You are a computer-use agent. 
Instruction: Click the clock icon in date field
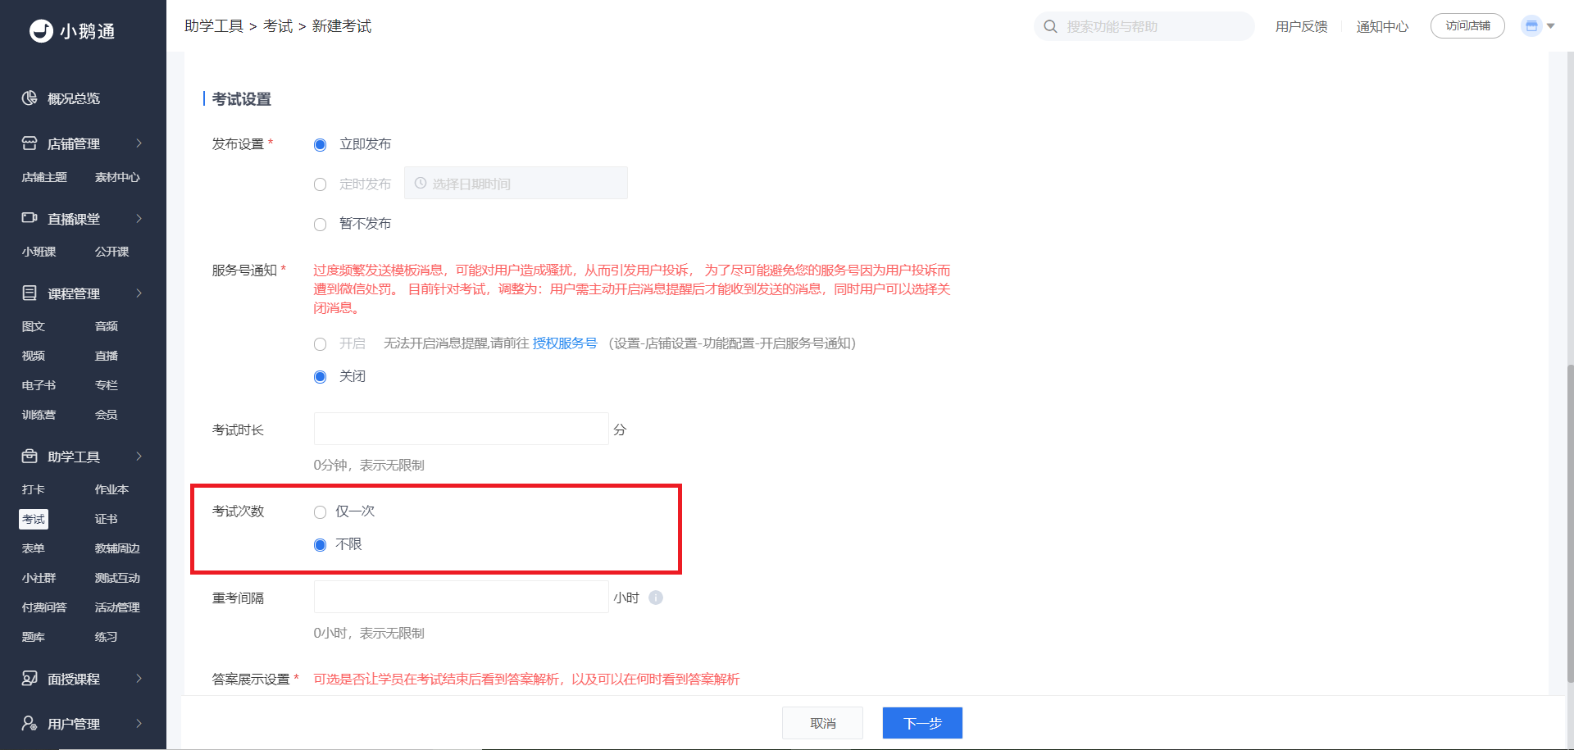click(421, 183)
